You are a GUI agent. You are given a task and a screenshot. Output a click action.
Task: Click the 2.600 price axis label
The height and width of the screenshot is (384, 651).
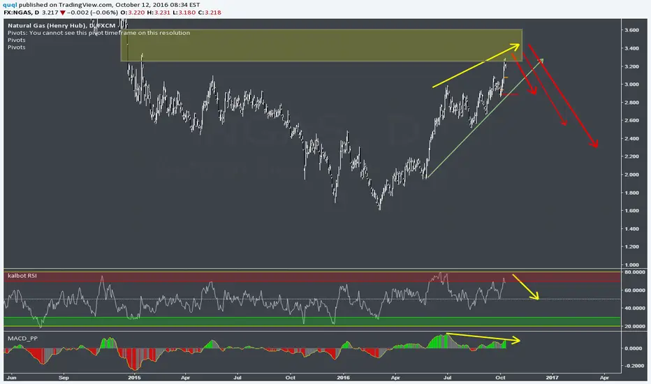631,120
